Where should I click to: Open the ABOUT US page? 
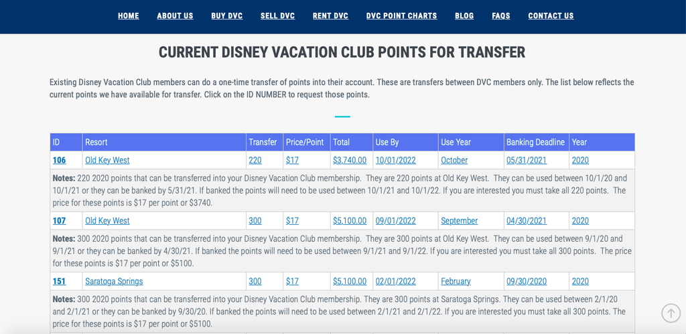coord(175,16)
